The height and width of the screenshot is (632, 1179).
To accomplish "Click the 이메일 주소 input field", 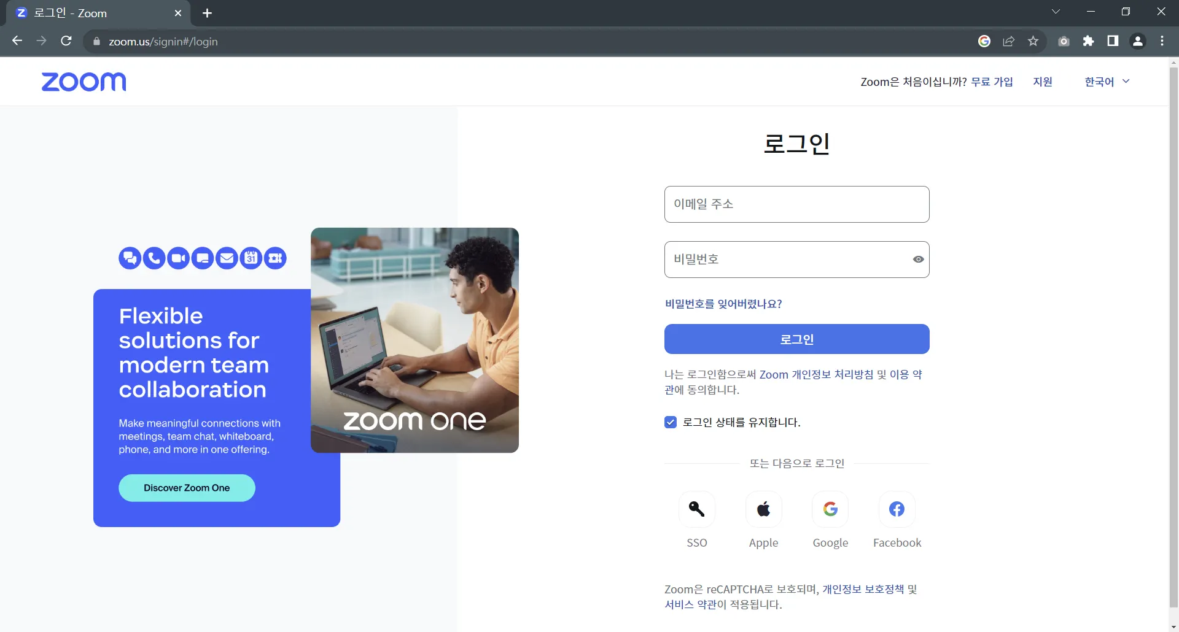I will click(x=797, y=204).
